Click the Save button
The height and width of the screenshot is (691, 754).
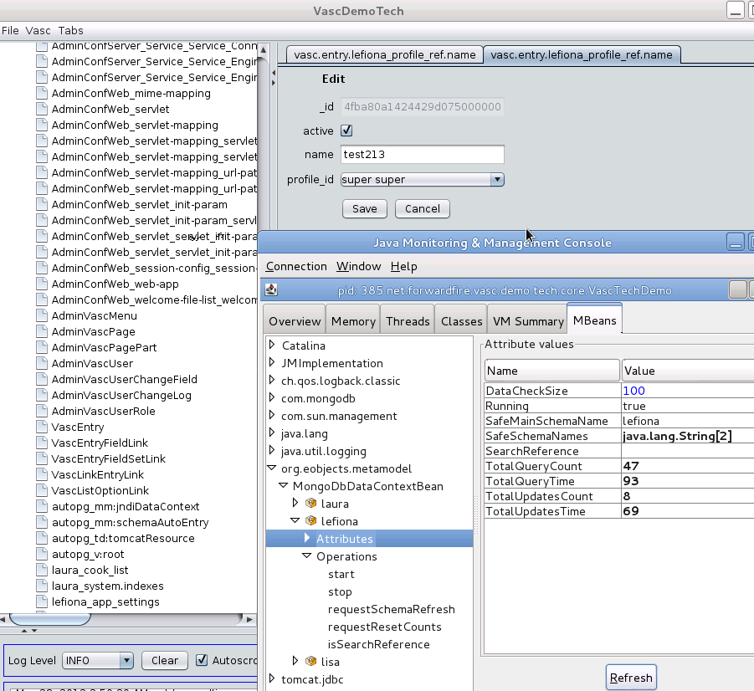pyautogui.click(x=364, y=208)
